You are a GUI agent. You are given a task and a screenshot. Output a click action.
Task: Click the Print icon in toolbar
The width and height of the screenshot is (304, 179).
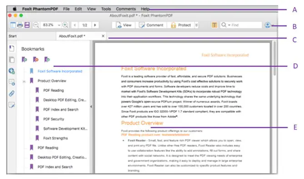pos(20,25)
